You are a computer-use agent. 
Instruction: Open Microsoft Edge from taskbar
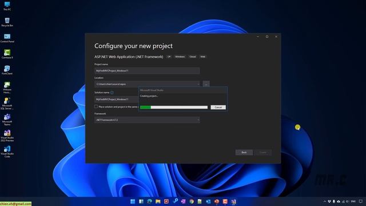click(149, 201)
